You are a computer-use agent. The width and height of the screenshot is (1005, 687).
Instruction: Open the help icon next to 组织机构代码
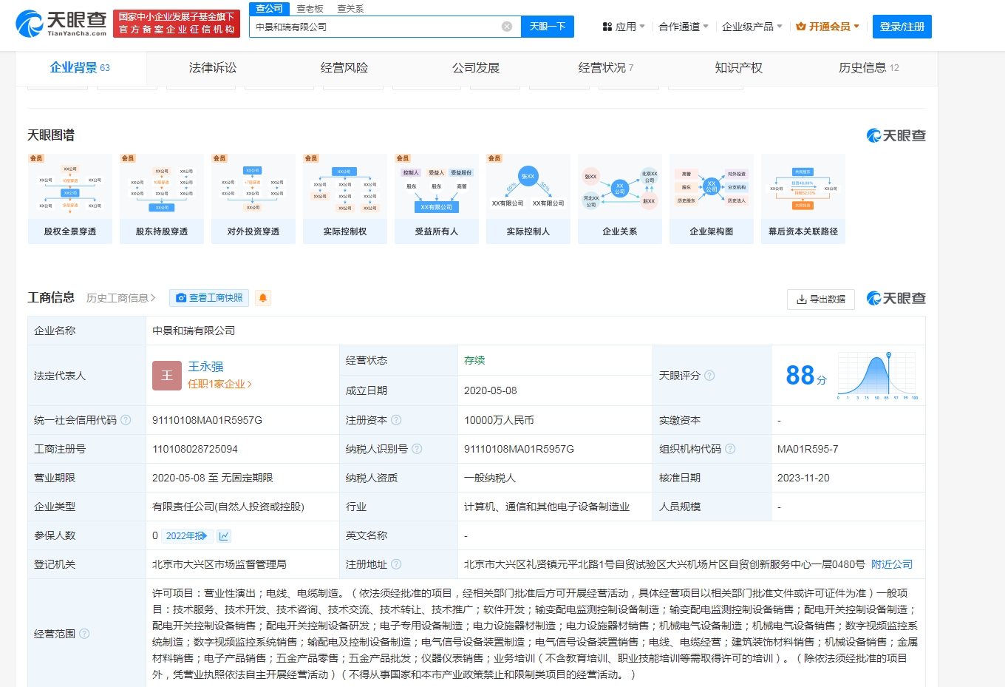pos(730,449)
